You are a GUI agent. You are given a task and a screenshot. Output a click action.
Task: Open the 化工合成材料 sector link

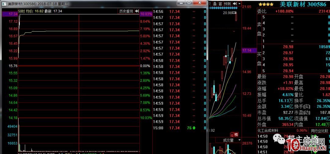268,131
